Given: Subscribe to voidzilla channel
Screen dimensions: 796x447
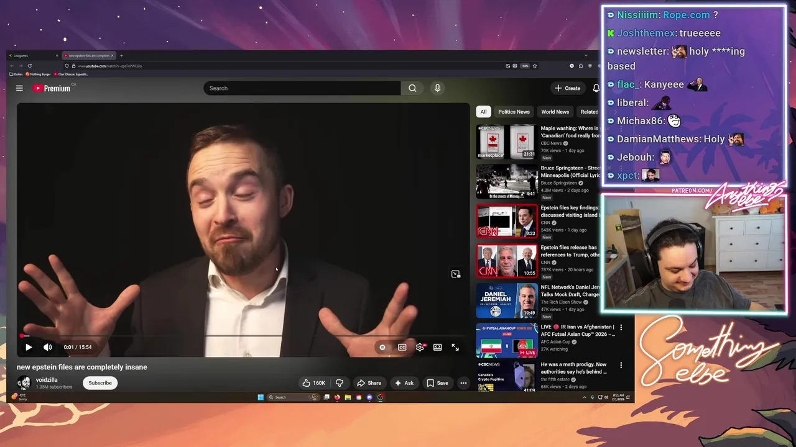Looking at the screenshot, I should 100,383.
